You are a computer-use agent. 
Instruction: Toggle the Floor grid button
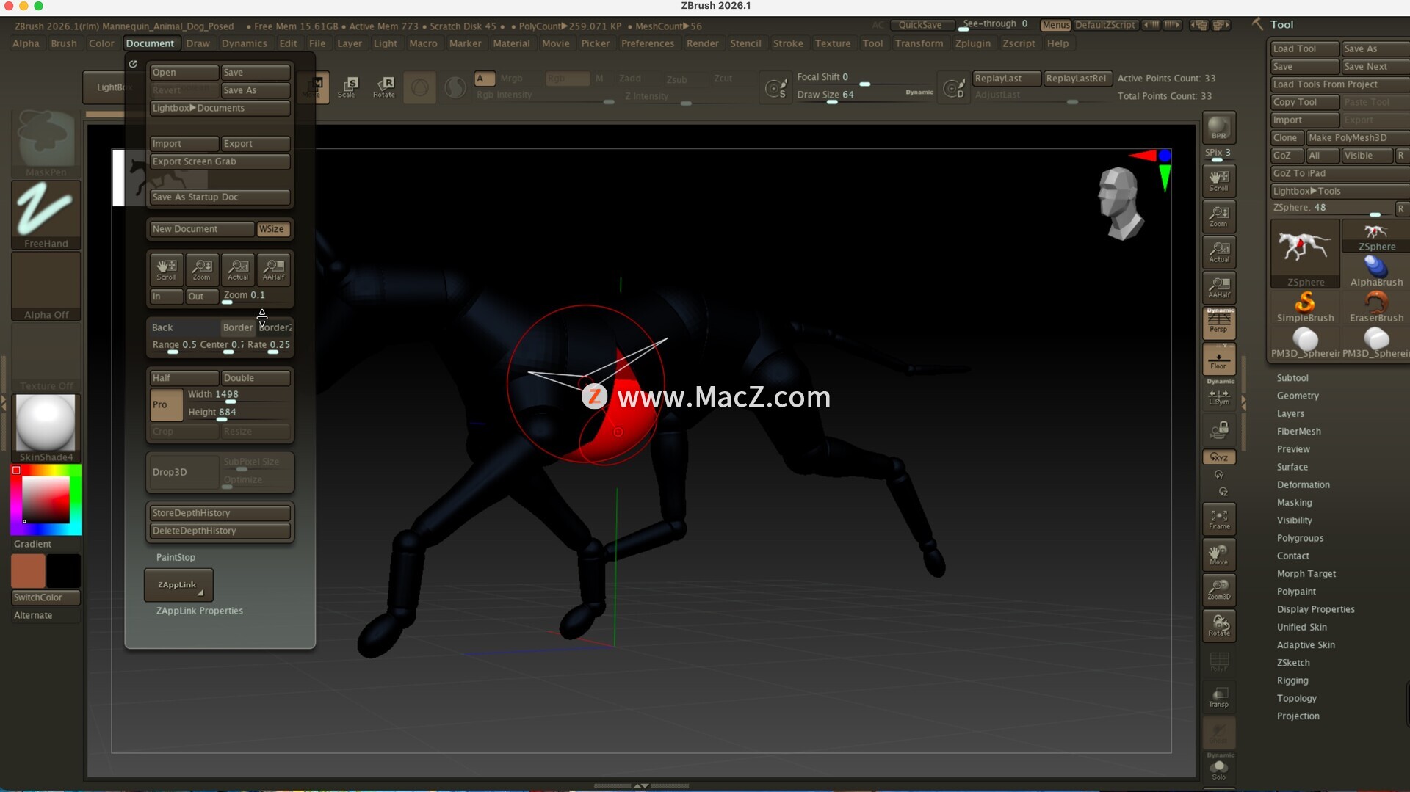coord(1218,359)
